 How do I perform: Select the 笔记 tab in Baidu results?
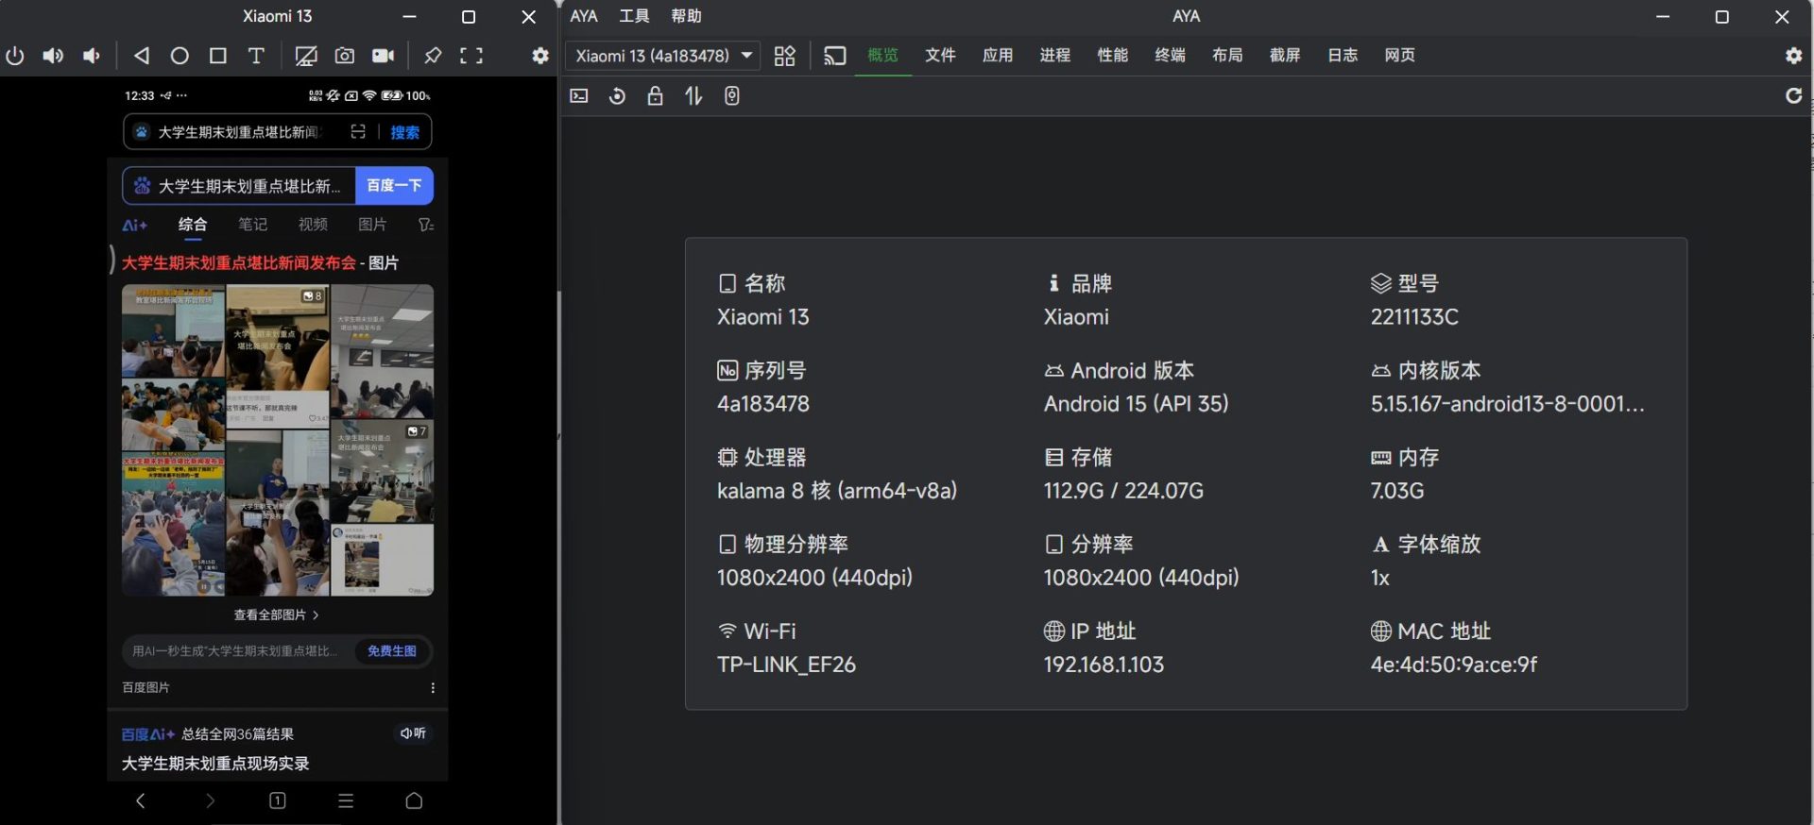252,225
